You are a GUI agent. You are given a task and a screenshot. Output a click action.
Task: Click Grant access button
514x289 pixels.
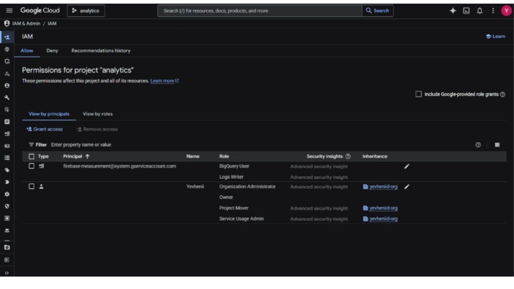(x=45, y=129)
